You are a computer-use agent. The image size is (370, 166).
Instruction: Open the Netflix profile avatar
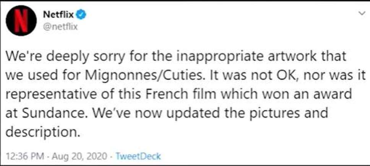[x=21, y=20]
